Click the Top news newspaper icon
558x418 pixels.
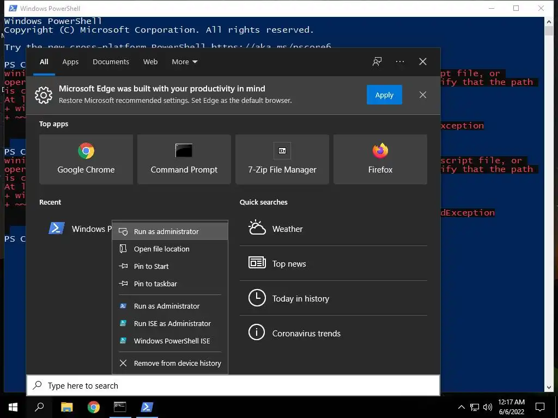pyautogui.click(x=257, y=263)
